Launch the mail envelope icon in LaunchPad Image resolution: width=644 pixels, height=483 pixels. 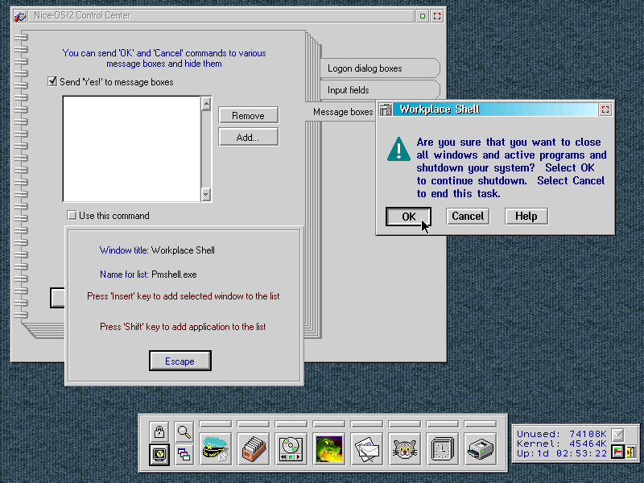tap(367, 449)
